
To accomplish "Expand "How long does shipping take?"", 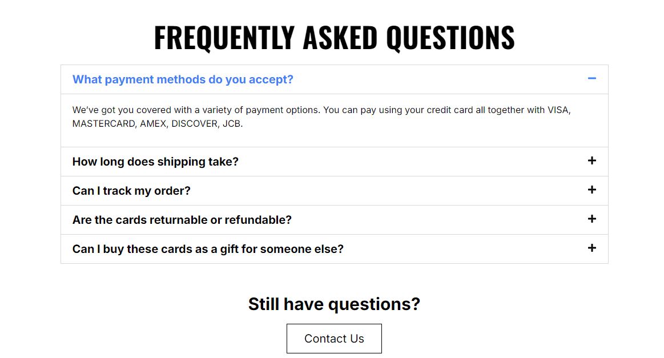I will point(155,162).
